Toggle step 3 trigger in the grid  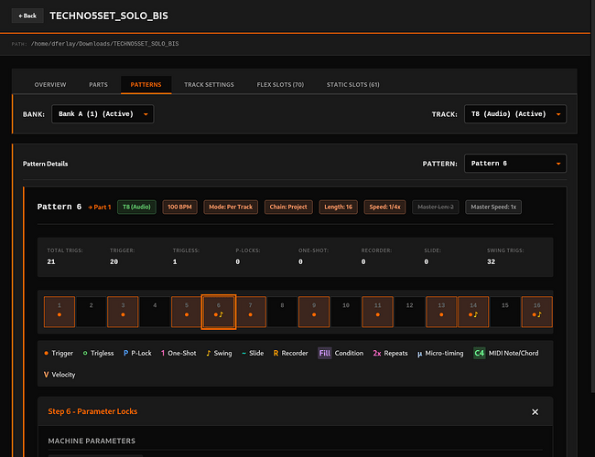point(123,312)
